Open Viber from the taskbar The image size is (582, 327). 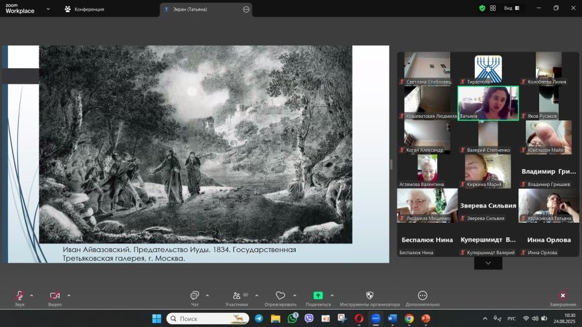(309, 318)
